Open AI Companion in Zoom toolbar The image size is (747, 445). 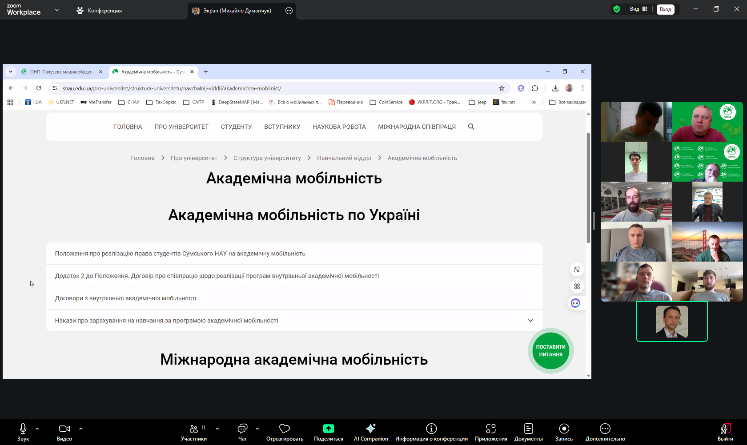(x=370, y=432)
